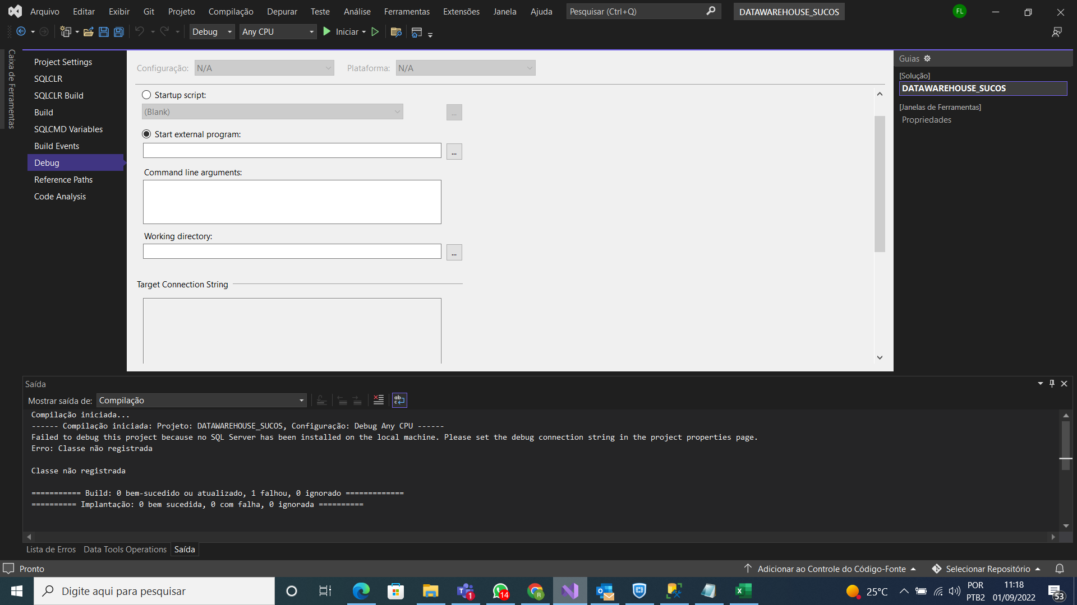Clear all output using red X icon
This screenshot has width=1077, height=605.
[x=379, y=400]
